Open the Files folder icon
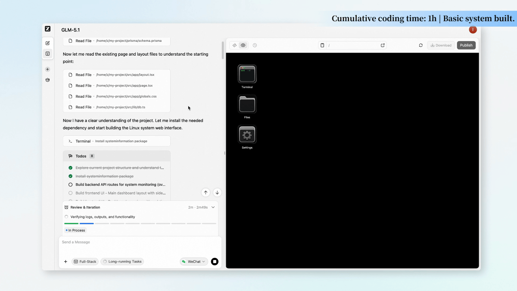This screenshot has width=517, height=291. pyautogui.click(x=247, y=104)
